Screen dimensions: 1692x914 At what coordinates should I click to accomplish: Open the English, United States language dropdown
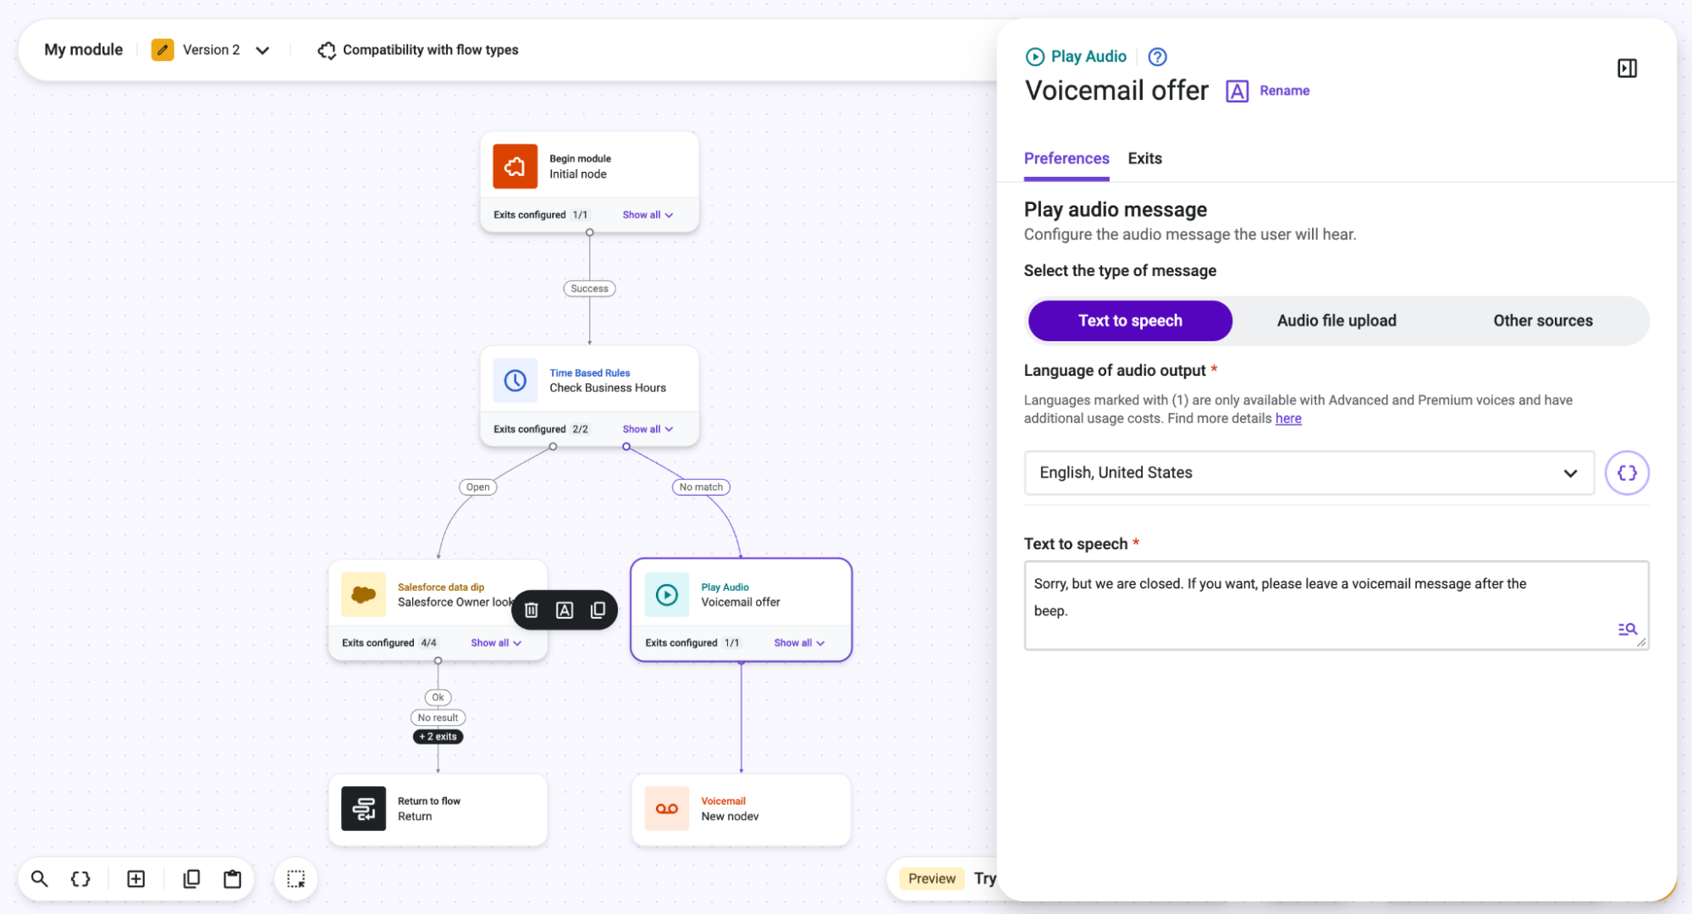[1309, 472]
